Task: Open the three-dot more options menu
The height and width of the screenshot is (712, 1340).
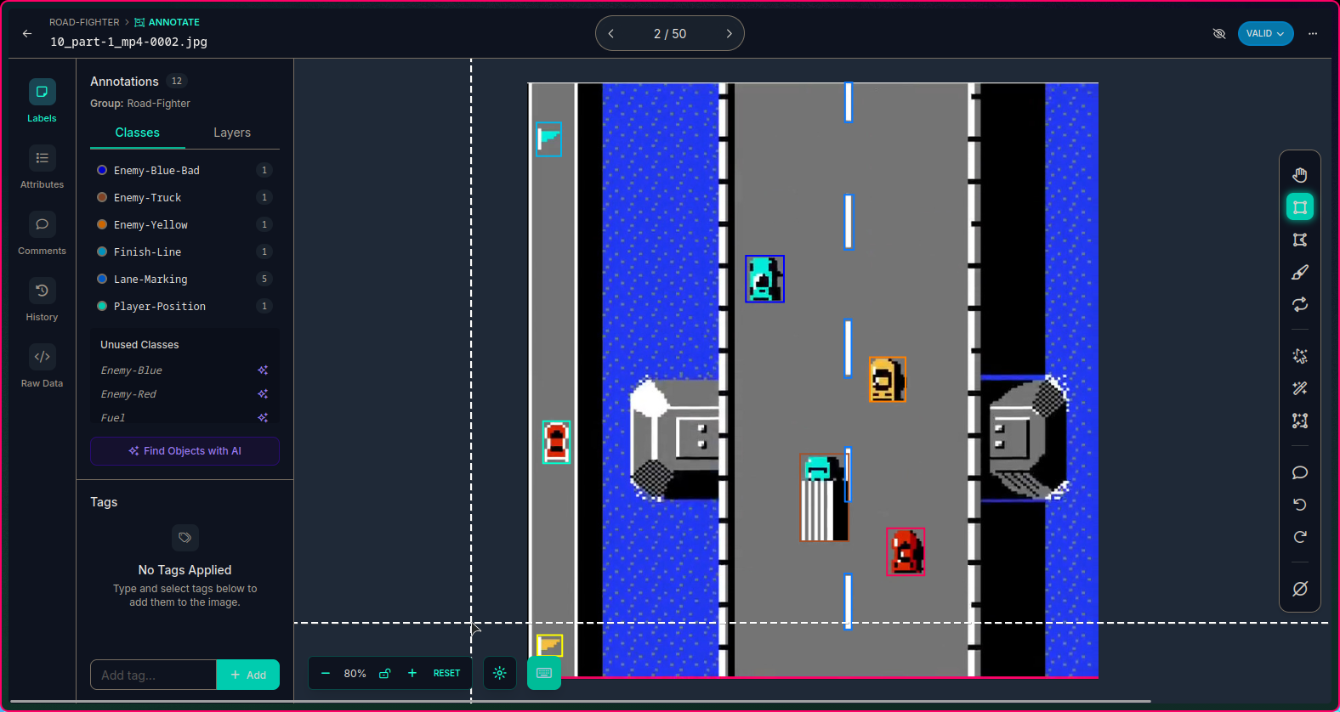Action: point(1313,34)
